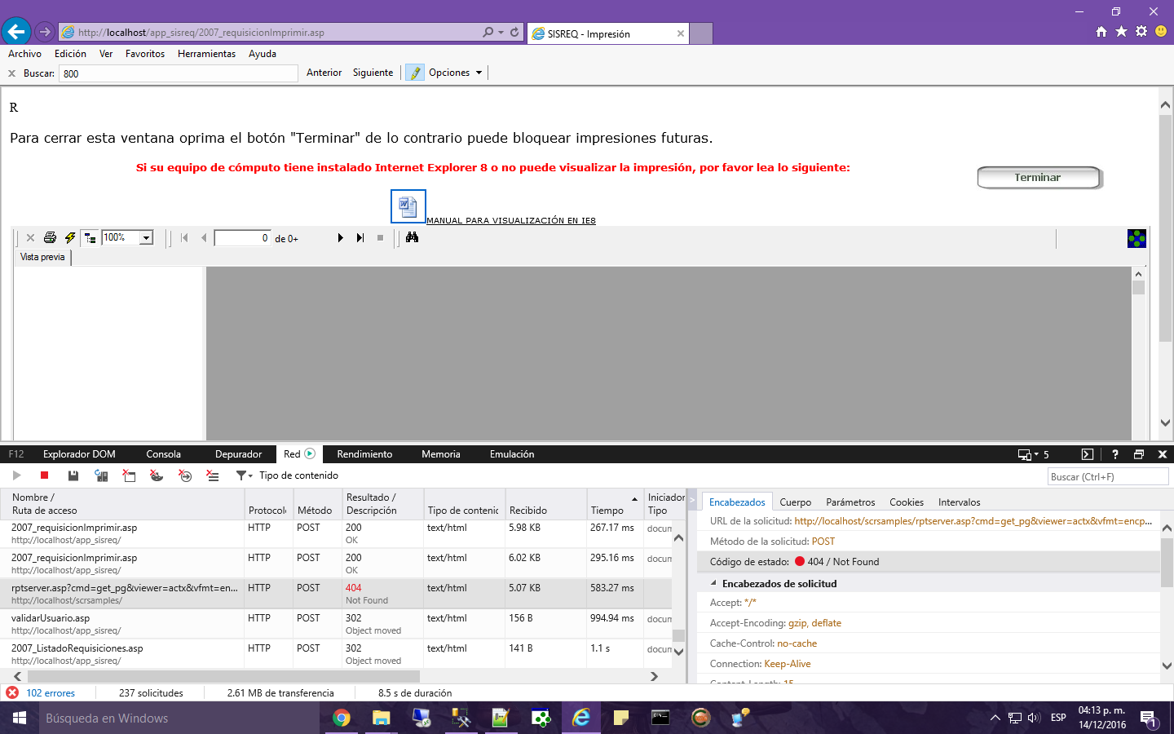Image resolution: width=1174 pixels, height=734 pixels.
Task: Click Siguiente in the find bar
Action: click(x=373, y=73)
